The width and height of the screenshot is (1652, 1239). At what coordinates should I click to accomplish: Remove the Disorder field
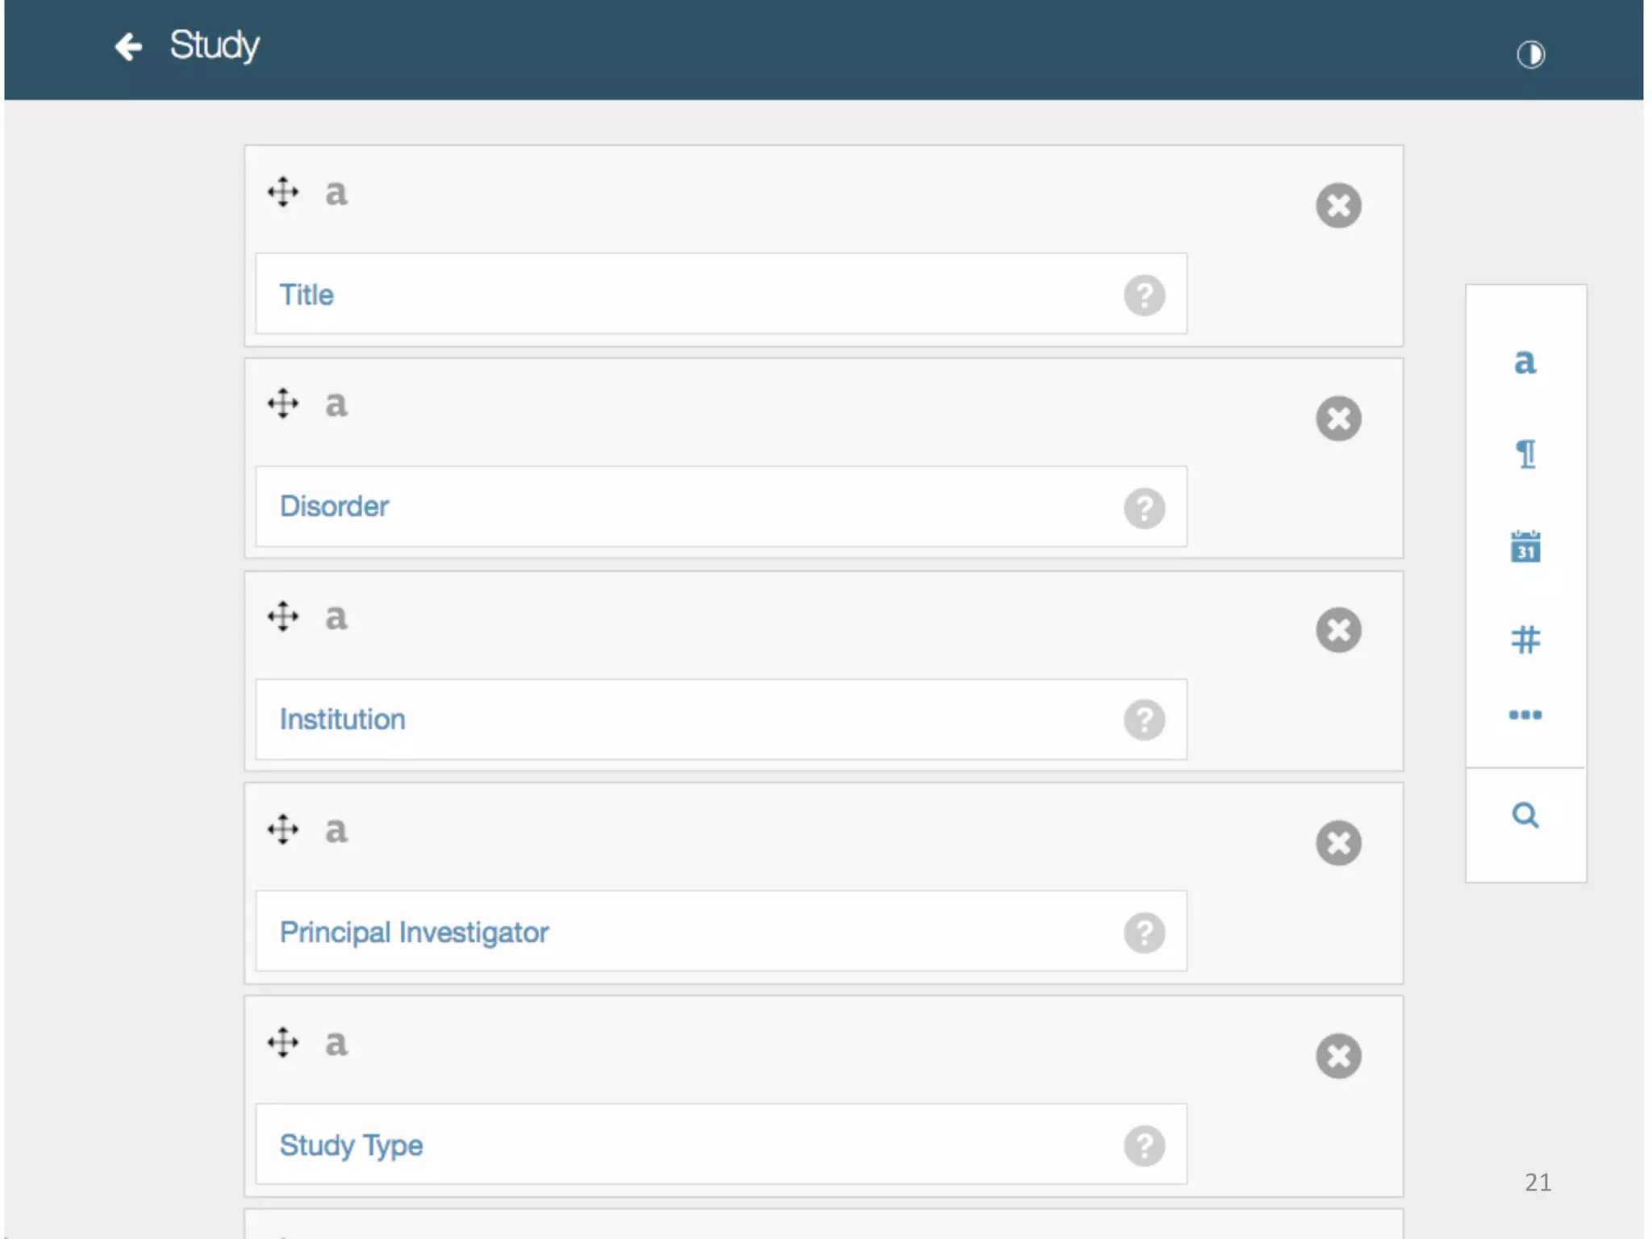tap(1338, 419)
